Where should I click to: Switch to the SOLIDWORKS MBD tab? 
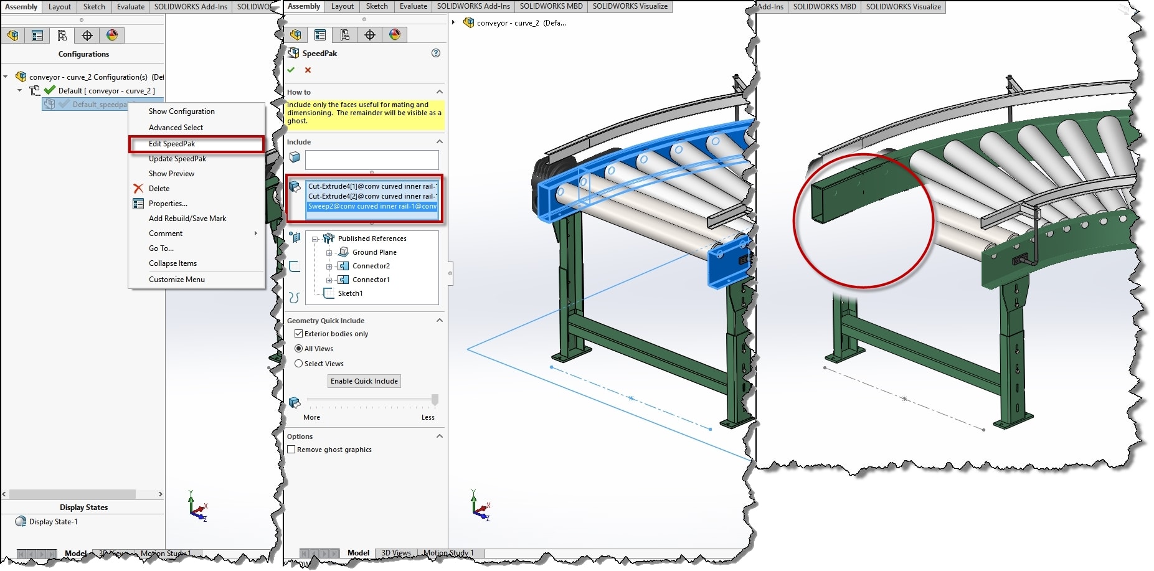point(551,6)
